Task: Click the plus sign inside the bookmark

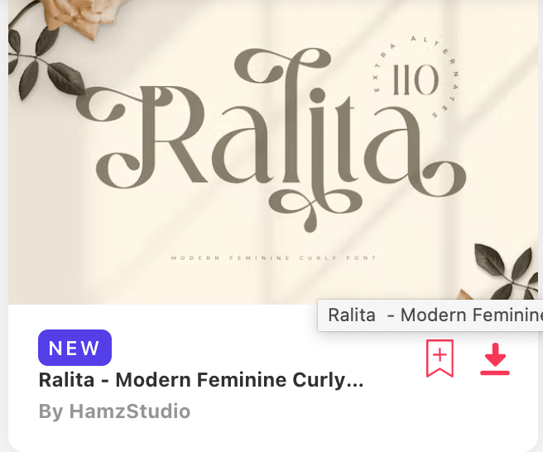Action: coord(440,355)
